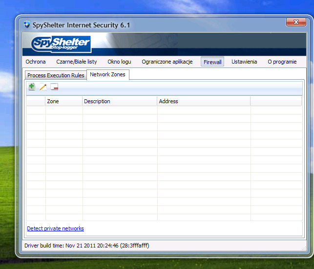The width and height of the screenshot is (314, 269).
Task: Click the SpyShelter Stop-logger logo
Action: click(x=61, y=44)
